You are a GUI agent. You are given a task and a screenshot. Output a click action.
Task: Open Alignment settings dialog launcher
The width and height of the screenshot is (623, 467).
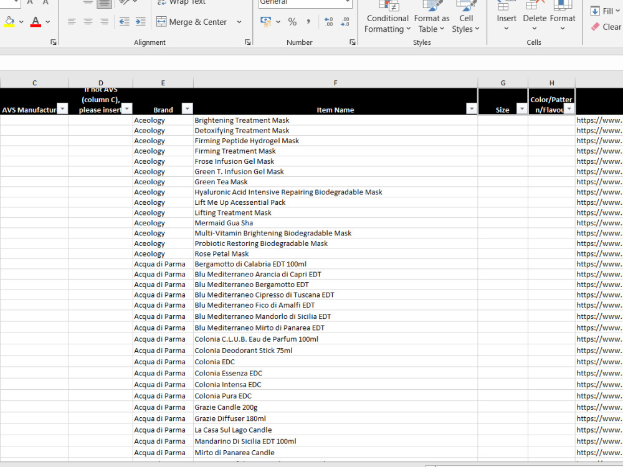pyautogui.click(x=247, y=42)
